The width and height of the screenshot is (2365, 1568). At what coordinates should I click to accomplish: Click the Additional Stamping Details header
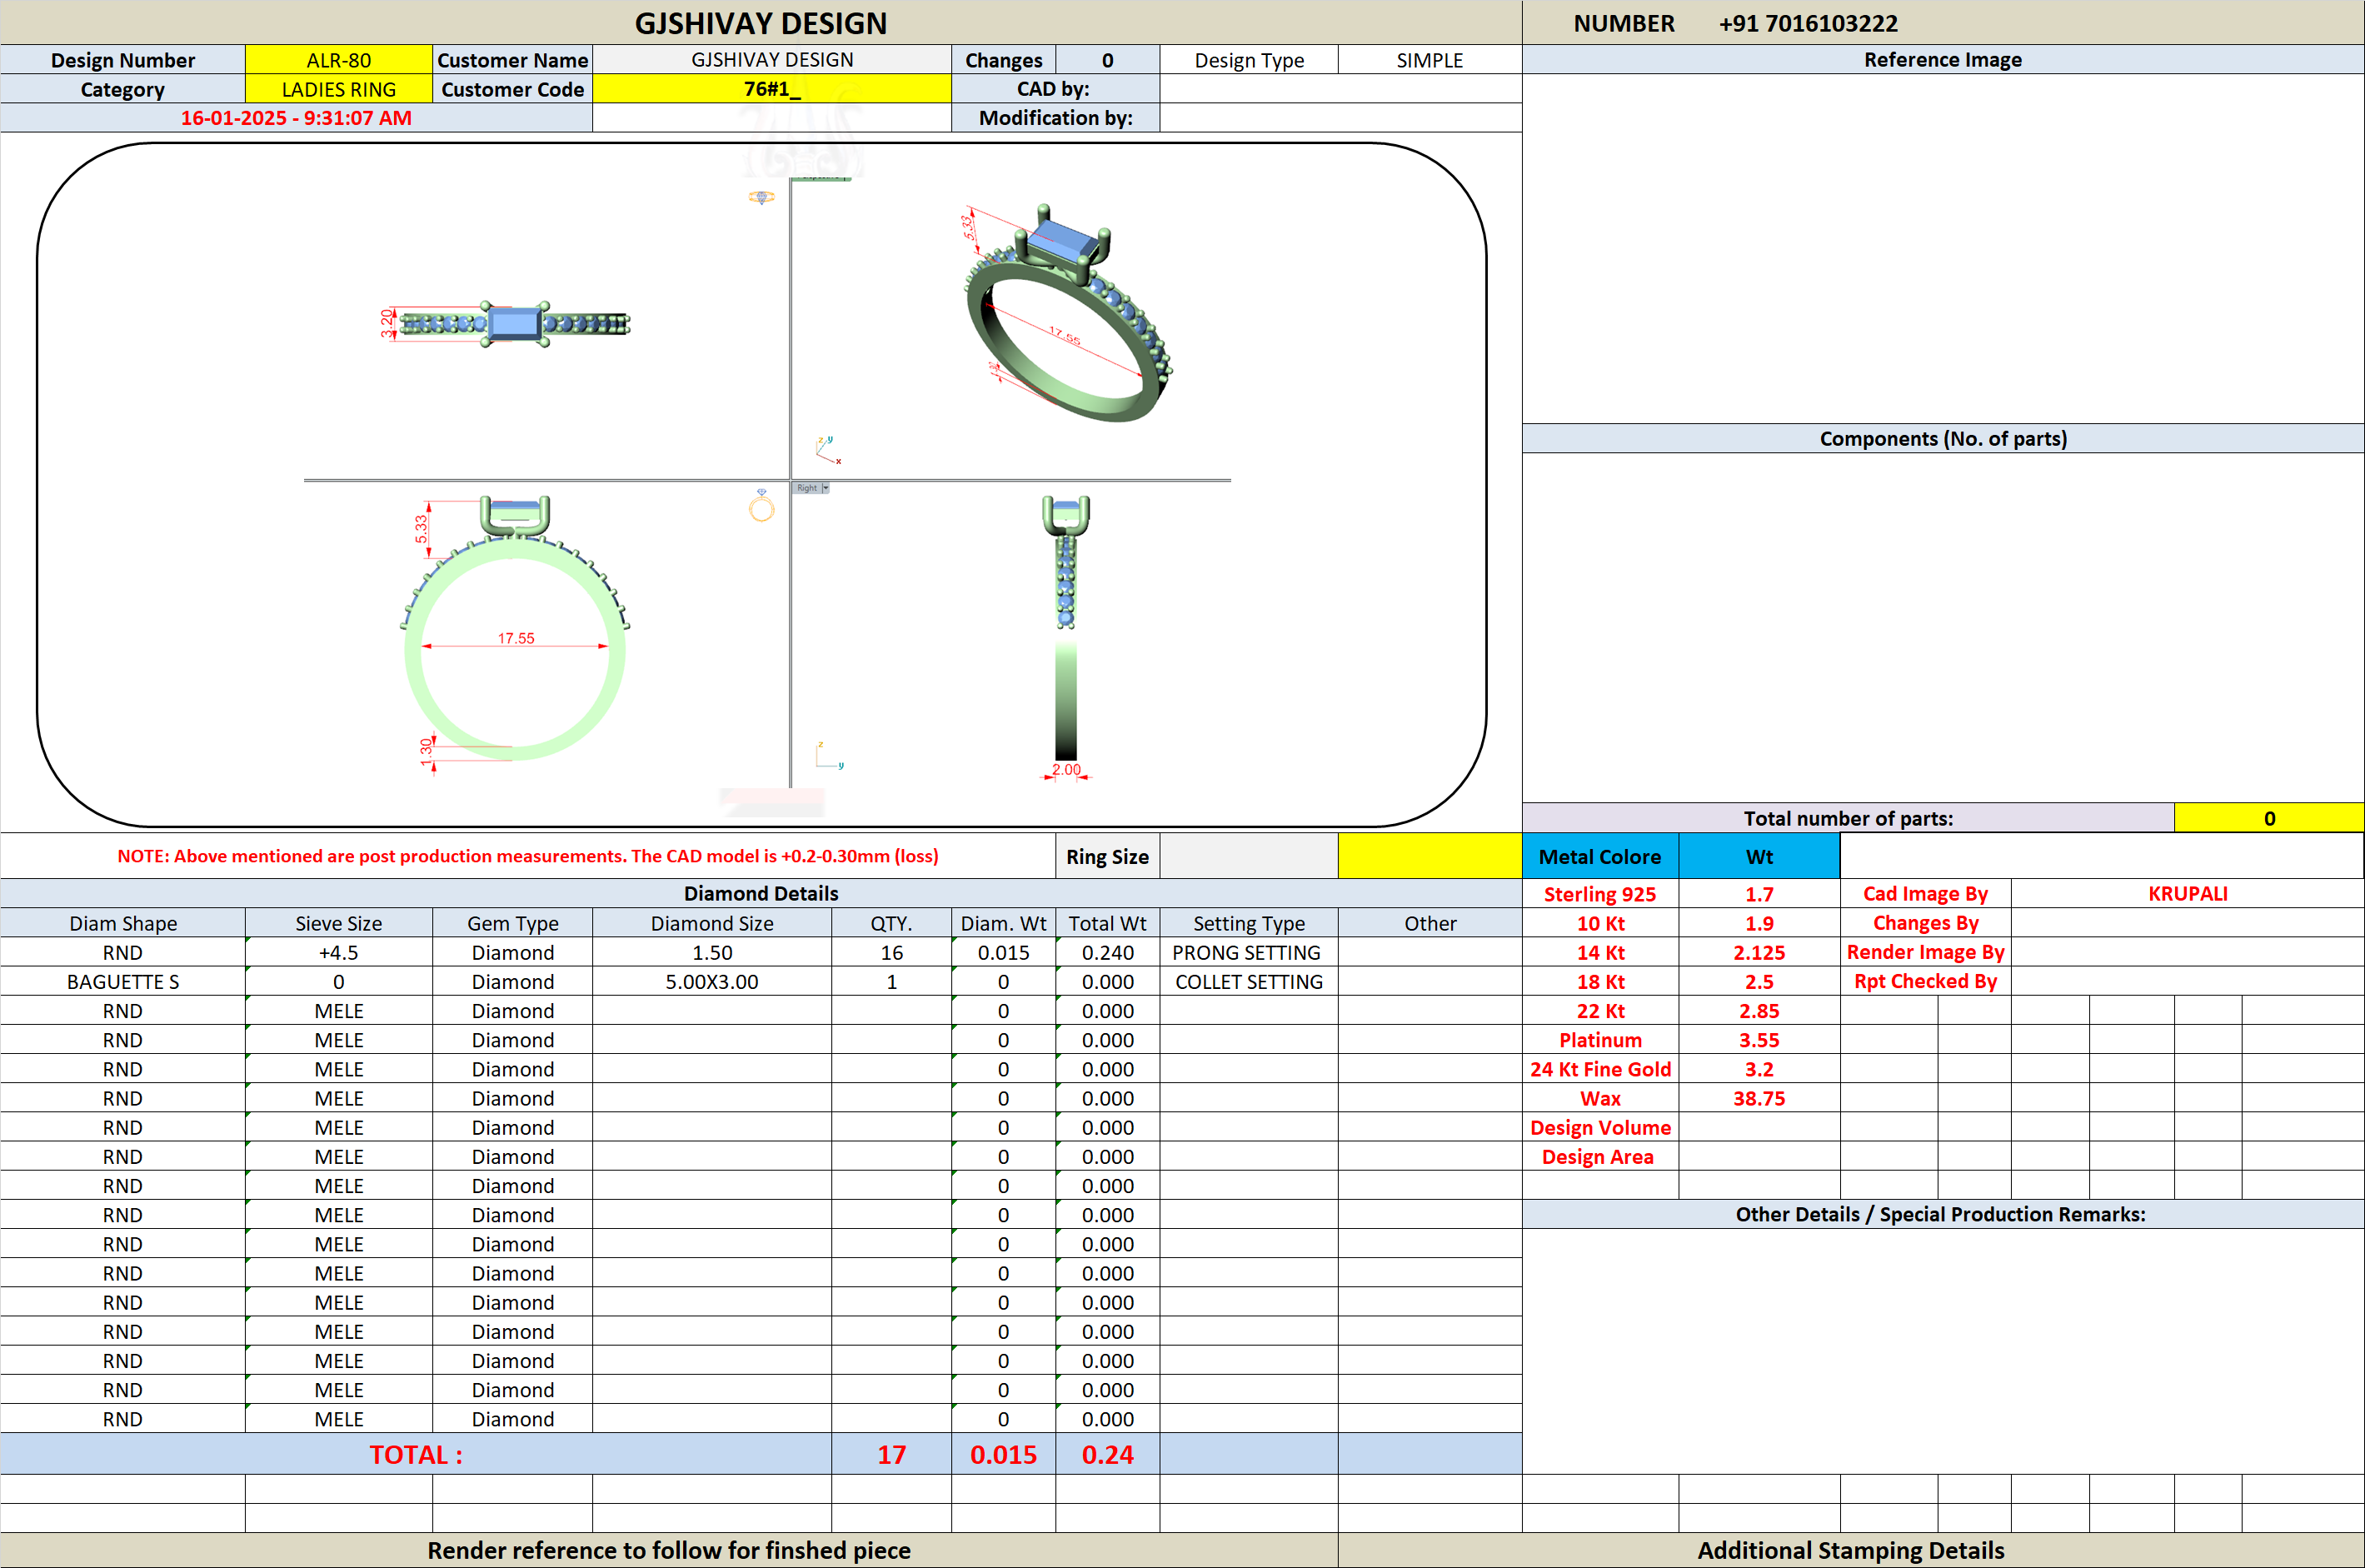pyautogui.click(x=1851, y=1550)
